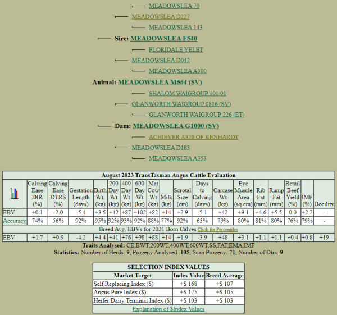Select the IMF column header

[307, 194]
